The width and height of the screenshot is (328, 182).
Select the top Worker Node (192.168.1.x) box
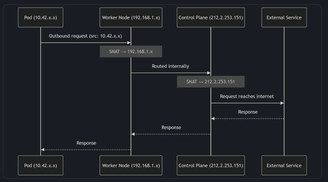(x=131, y=17)
